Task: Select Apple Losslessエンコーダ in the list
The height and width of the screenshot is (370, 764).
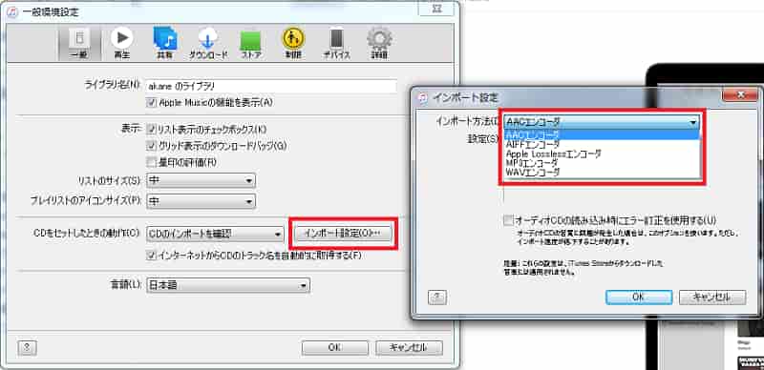Action: tap(603, 154)
